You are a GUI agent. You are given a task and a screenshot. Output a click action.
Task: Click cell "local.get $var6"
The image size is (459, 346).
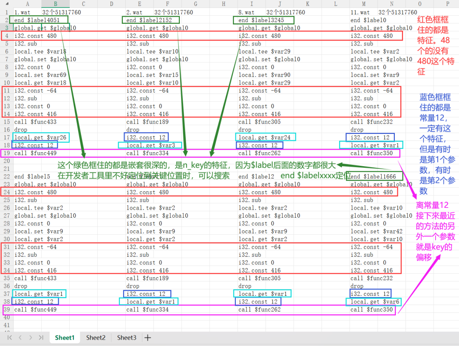375,301
